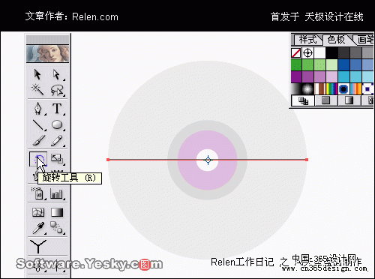Select the Lasso tool
375x279 pixels.
57,90
